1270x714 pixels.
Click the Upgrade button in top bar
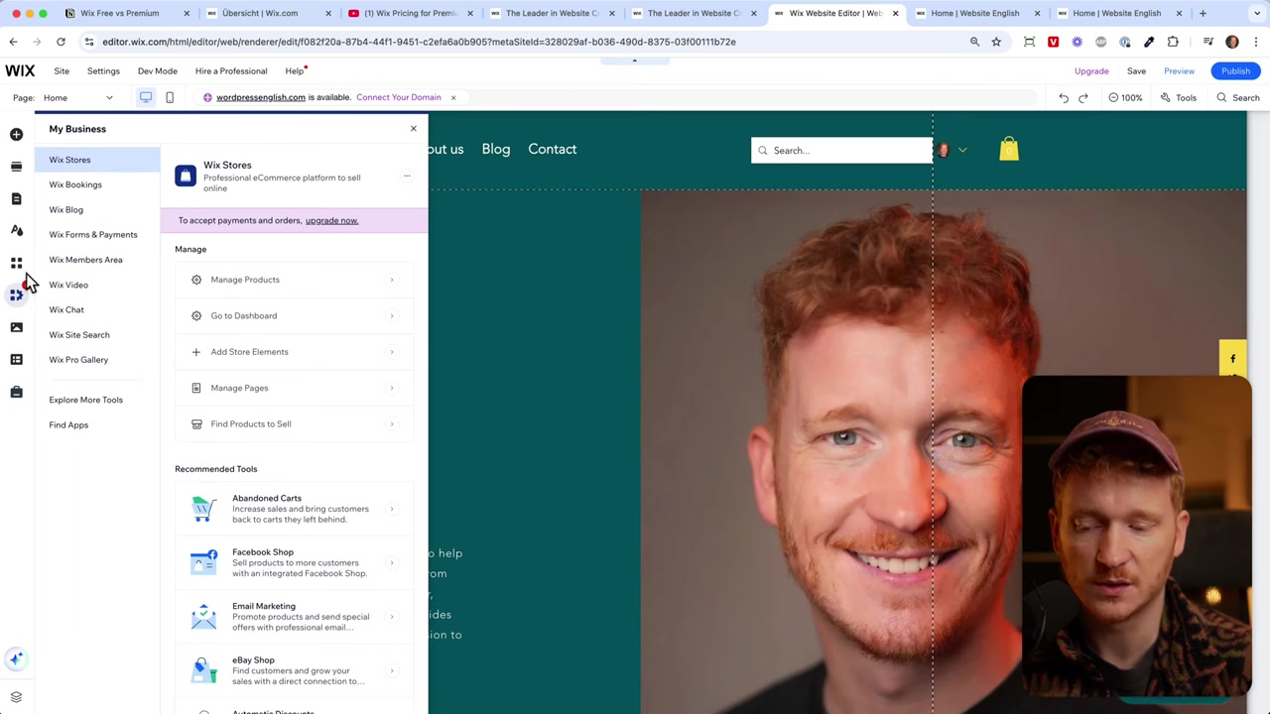[1091, 71]
